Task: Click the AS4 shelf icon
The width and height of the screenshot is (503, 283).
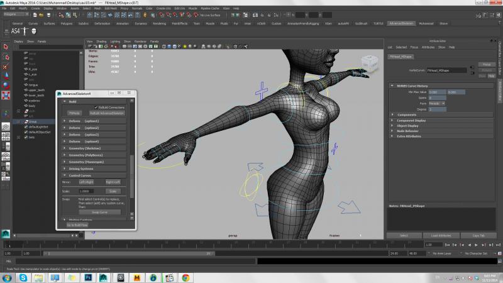Action: click(16, 31)
